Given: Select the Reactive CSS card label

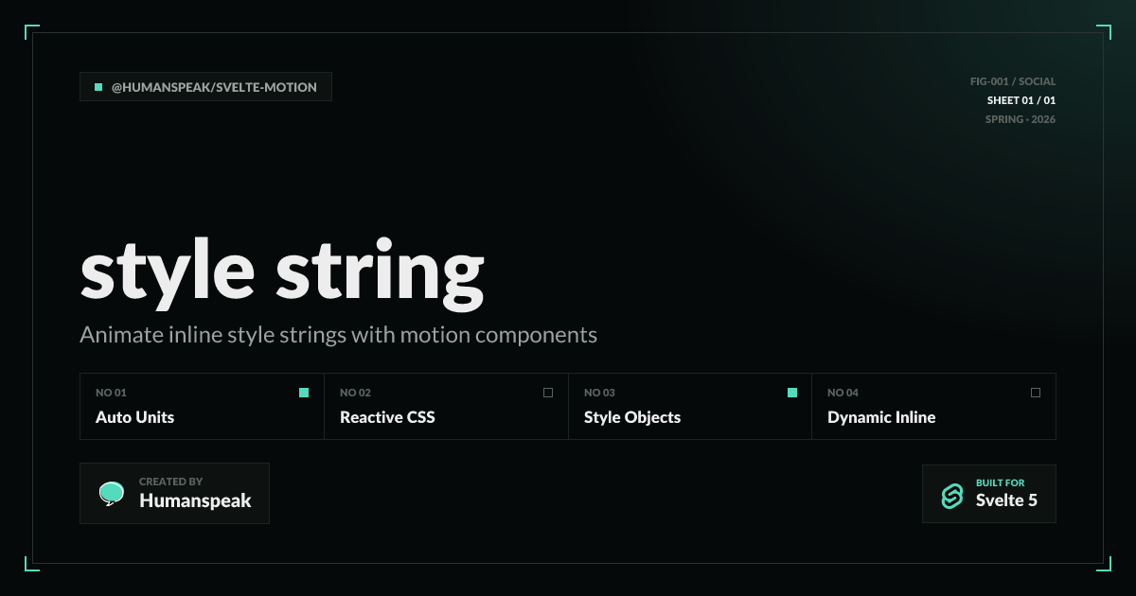Looking at the screenshot, I should pyautogui.click(x=387, y=417).
